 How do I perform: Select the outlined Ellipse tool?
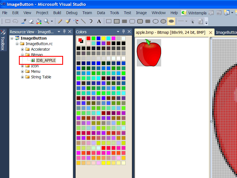tap(156, 21)
